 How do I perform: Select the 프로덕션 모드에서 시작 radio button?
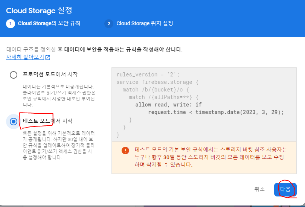(14, 75)
